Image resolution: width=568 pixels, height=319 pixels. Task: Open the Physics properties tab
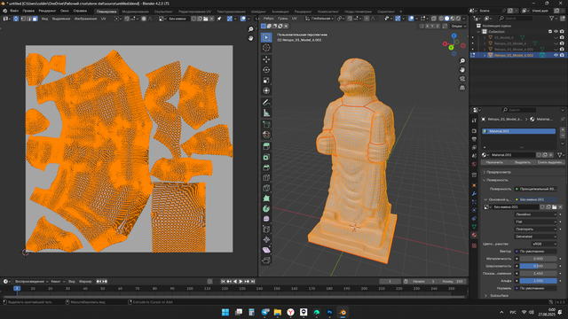[474, 211]
